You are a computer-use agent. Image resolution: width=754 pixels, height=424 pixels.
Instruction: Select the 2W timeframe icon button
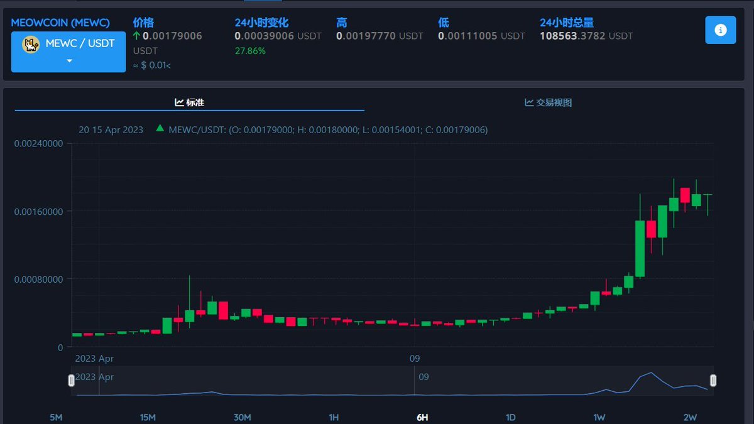coord(690,416)
